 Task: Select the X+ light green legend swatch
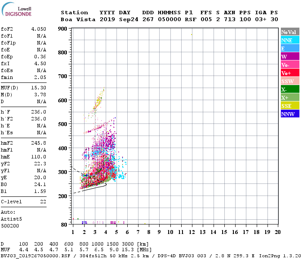tap(290, 97)
